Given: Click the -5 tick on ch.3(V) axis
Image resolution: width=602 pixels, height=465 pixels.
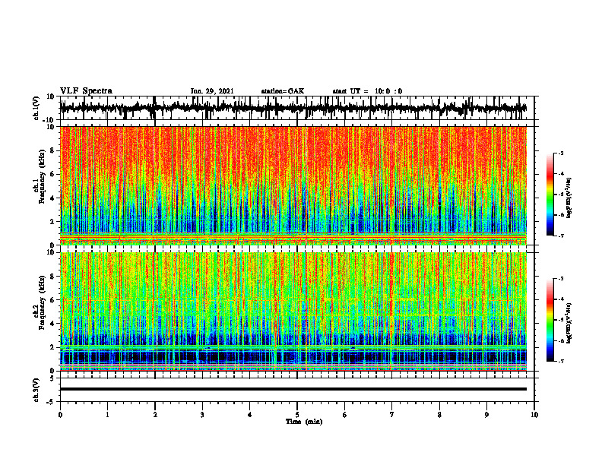Looking at the screenshot, I should pyautogui.click(x=52, y=402).
